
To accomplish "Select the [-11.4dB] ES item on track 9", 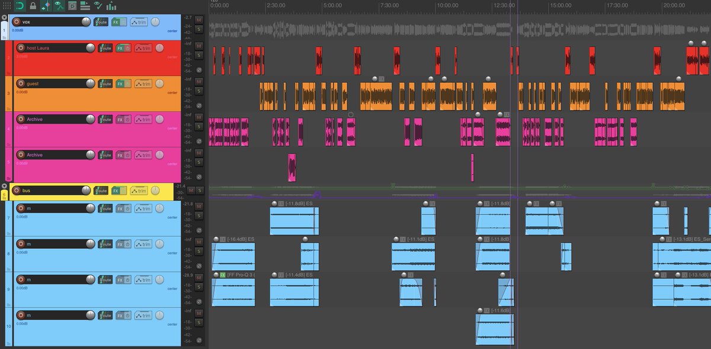I will click(x=294, y=292).
